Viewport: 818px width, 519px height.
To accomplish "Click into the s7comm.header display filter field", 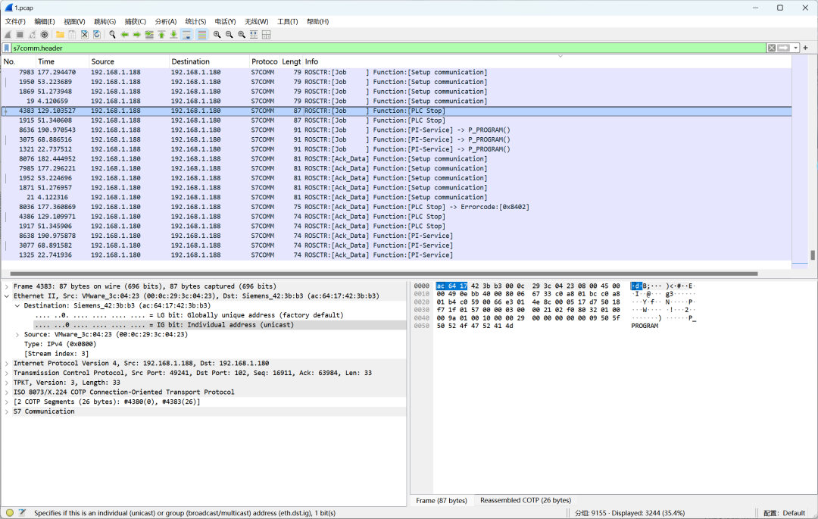I will click(x=388, y=48).
